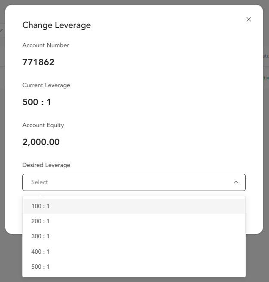Image resolution: width=269 pixels, height=282 pixels.
Task: Click the Account Number label
Action: (46, 45)
